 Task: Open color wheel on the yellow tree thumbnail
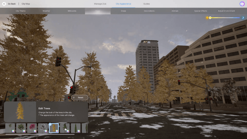(x=57, y=131)
